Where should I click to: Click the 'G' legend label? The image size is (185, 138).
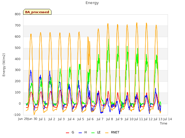(x=73, y=132)
